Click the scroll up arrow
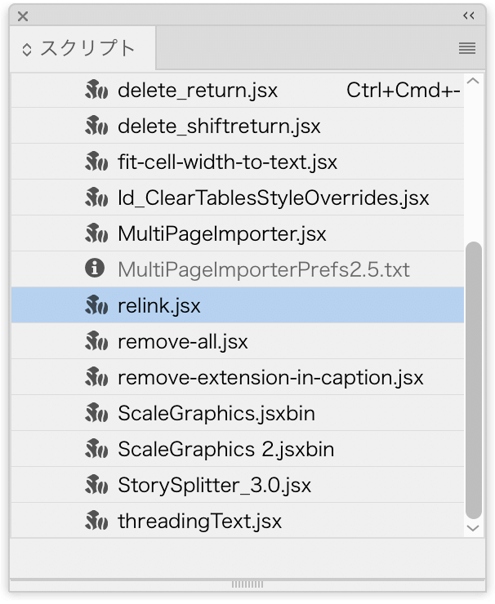This screenshot has width=495, height=604. click(x=473, y=82)
